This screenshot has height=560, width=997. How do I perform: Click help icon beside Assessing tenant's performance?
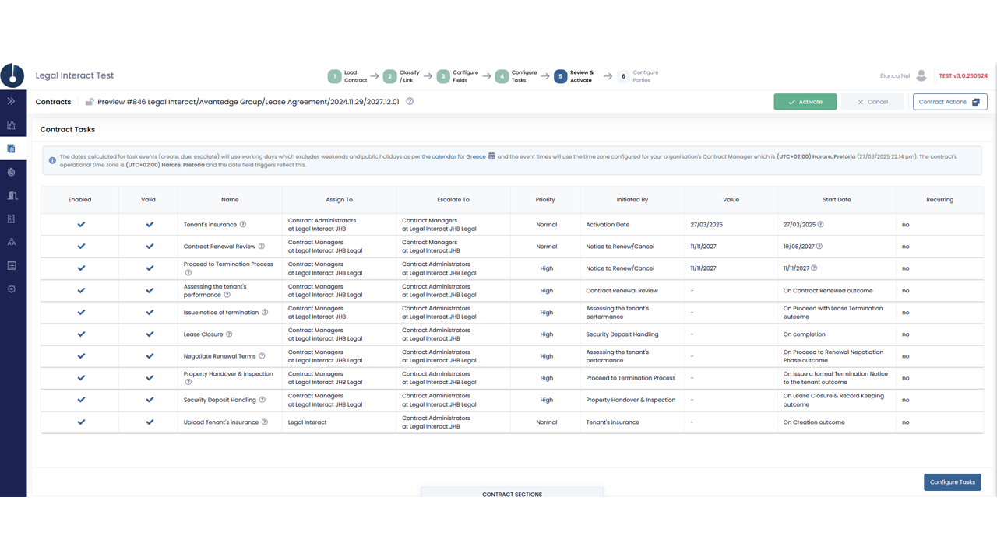click(227, 295)
